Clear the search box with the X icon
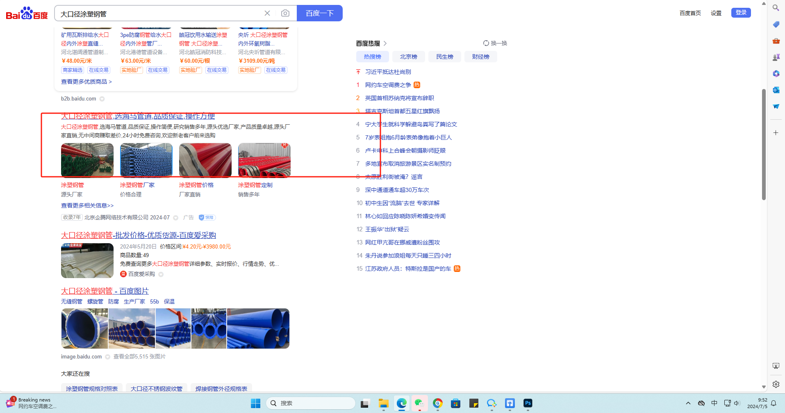 pos(267,13)
